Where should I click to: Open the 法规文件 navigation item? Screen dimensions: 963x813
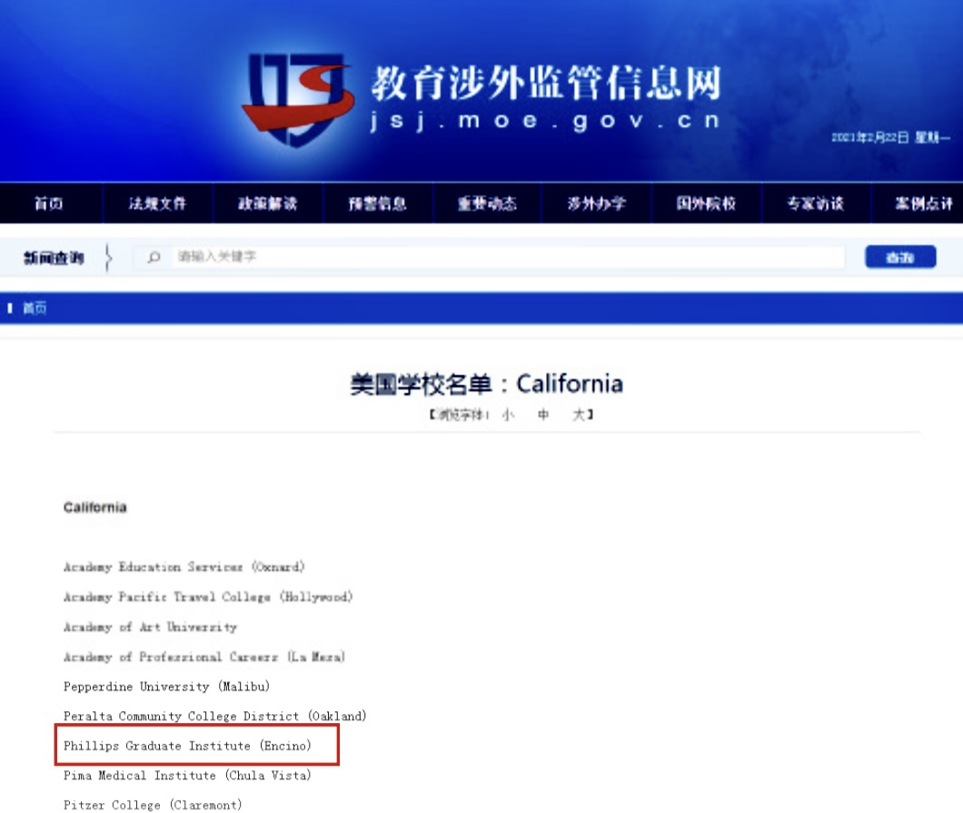point(157,203)
